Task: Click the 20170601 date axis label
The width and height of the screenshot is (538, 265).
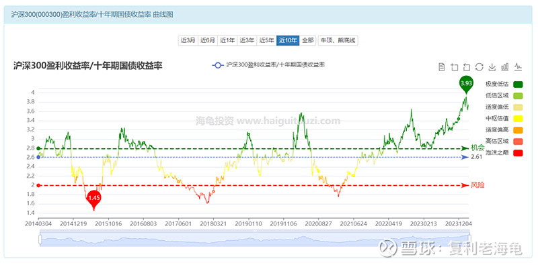Action: coord(178,223)
